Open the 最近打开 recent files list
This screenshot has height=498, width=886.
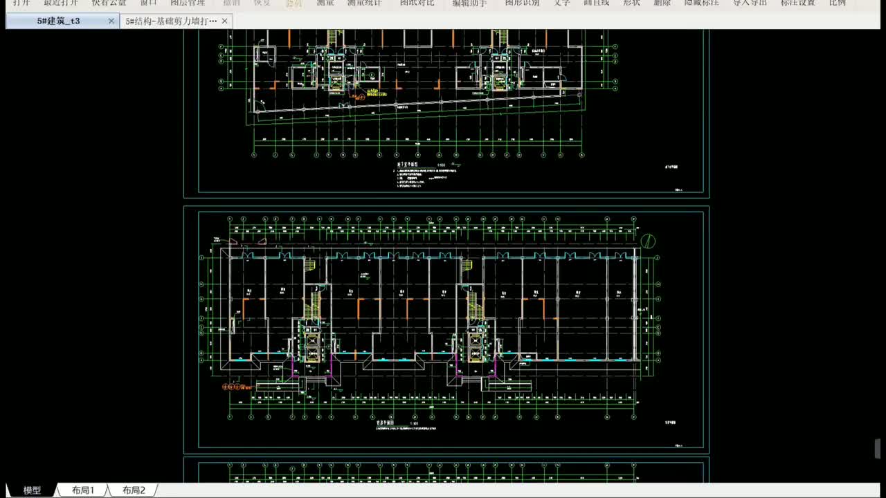click(x=61, y=3)
